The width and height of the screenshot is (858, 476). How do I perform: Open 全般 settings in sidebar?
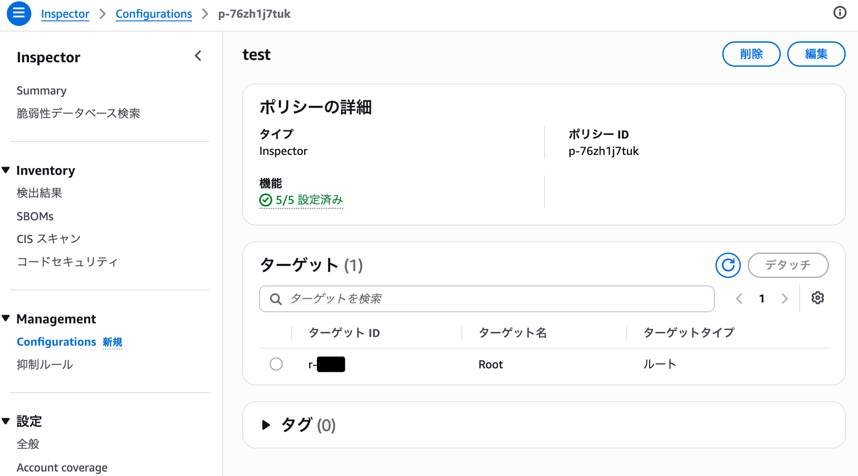[28, 444]
